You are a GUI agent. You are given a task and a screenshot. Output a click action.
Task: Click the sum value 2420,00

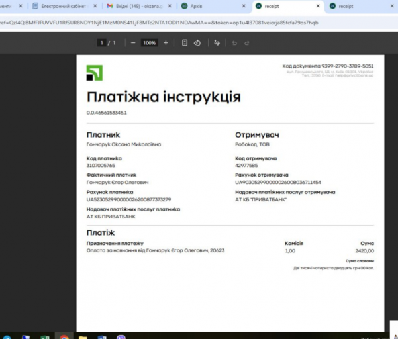tap(364, 251)
